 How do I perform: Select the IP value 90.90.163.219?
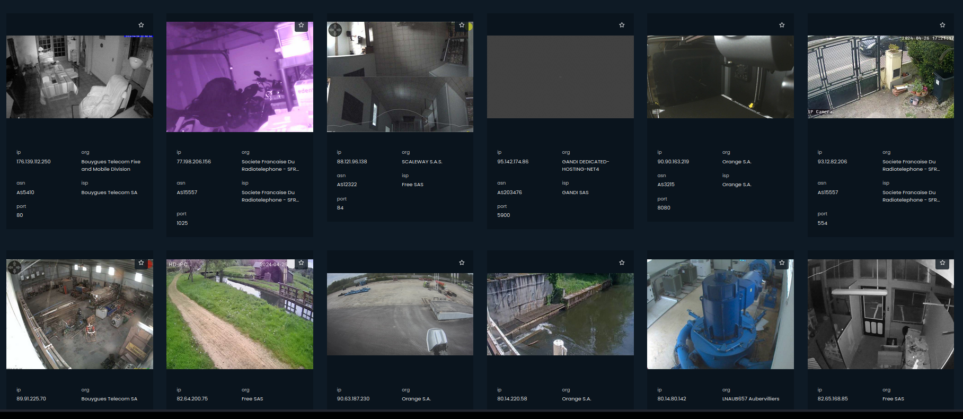coord(673,162)
